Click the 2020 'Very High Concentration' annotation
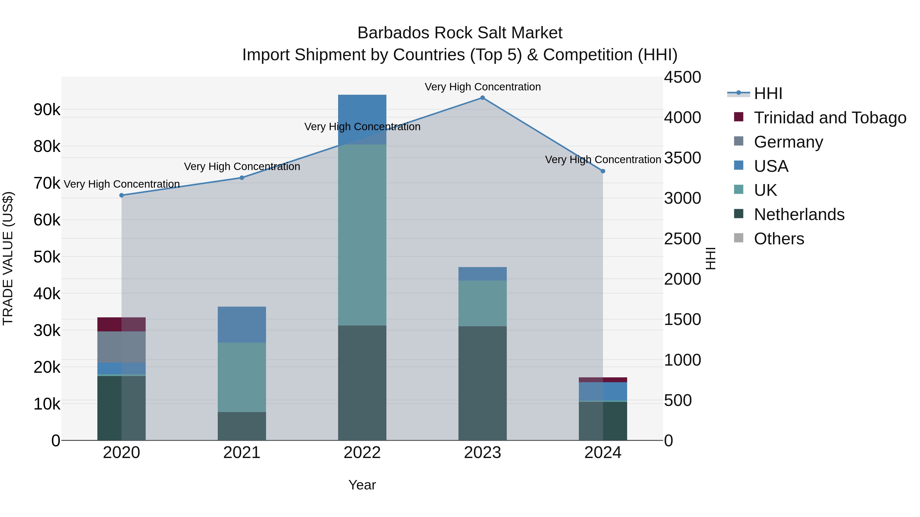 click(121, 184)
